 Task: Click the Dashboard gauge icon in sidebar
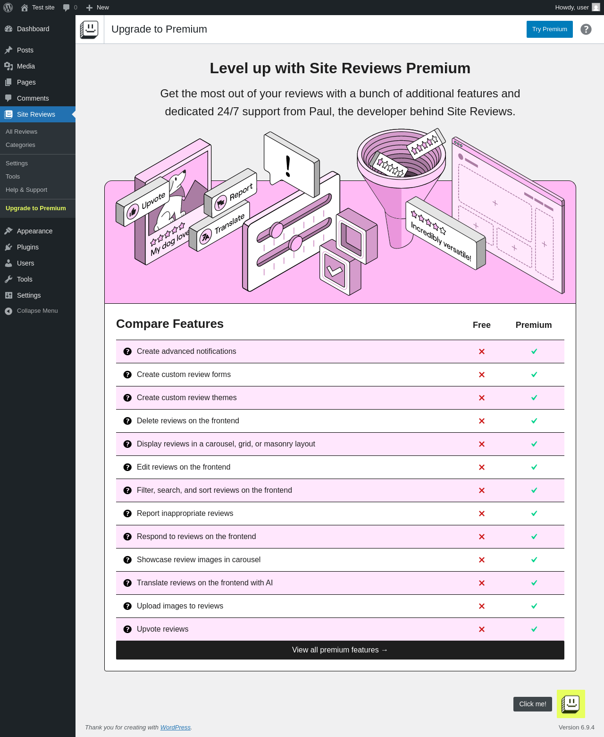[x=8, y=29]
